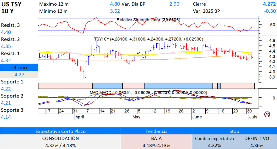Click the date tick labeled 30

tap(249, 111)
